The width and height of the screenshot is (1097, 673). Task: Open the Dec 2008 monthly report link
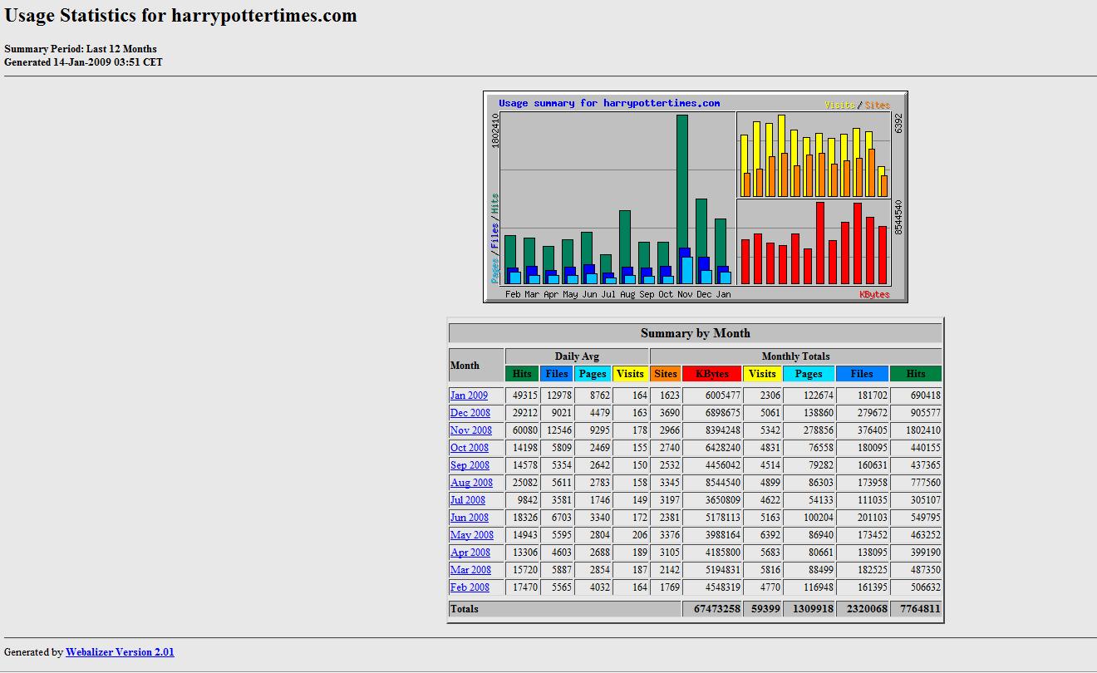[x=470, y=413]
